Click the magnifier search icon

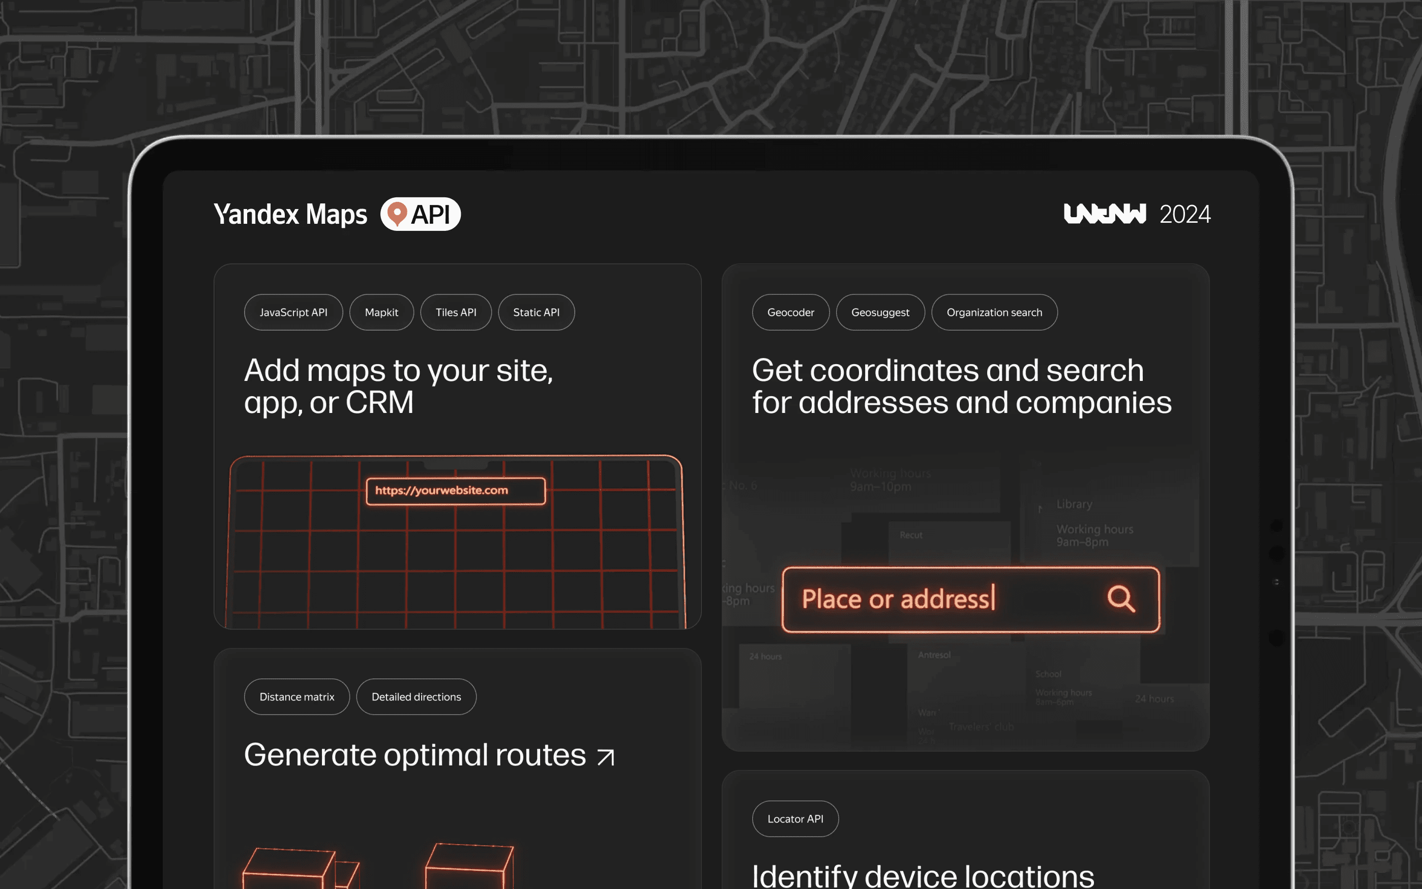[1120, 599]
